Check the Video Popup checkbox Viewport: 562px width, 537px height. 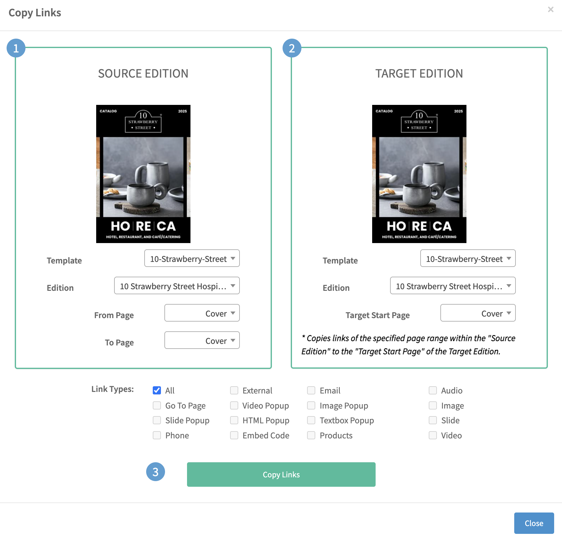click(x=234, y=405)
